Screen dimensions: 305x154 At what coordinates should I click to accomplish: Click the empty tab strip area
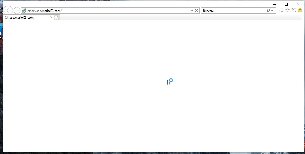(180, 18)
